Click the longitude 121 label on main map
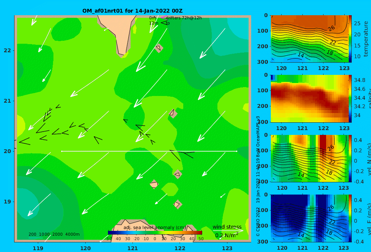The width and height of the screenshot is (371, 252). pos(132,248)
